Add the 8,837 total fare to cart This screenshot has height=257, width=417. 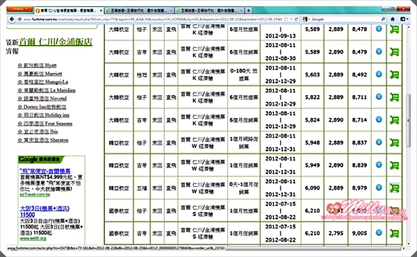(394, 142)
